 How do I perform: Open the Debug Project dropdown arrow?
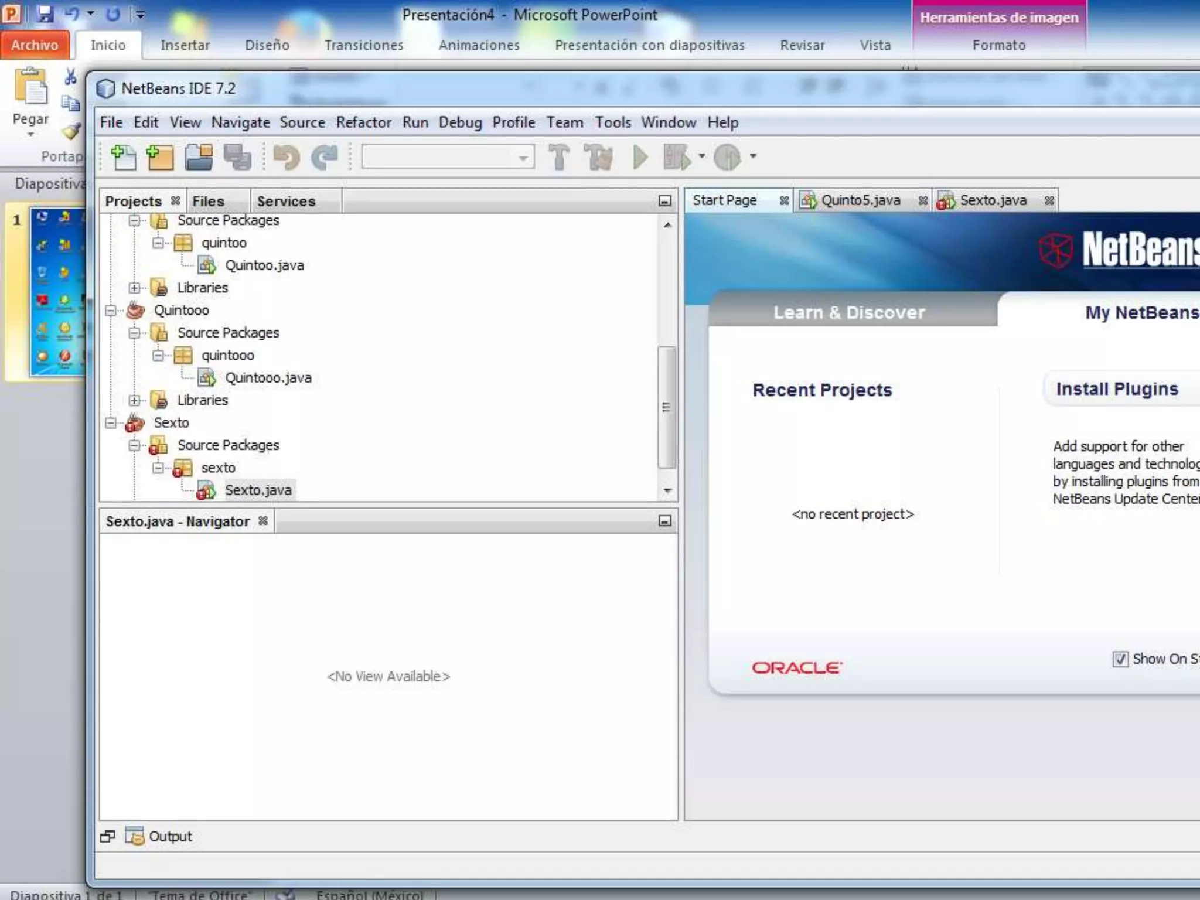pyautogui.click(x=701, y=156)
